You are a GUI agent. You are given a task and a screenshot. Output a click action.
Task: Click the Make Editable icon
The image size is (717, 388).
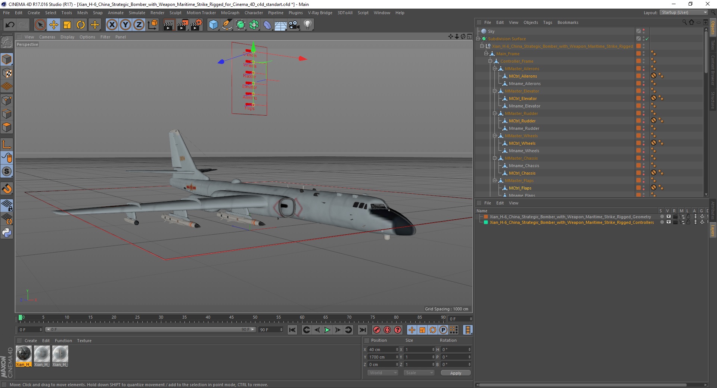coord(7,43)
